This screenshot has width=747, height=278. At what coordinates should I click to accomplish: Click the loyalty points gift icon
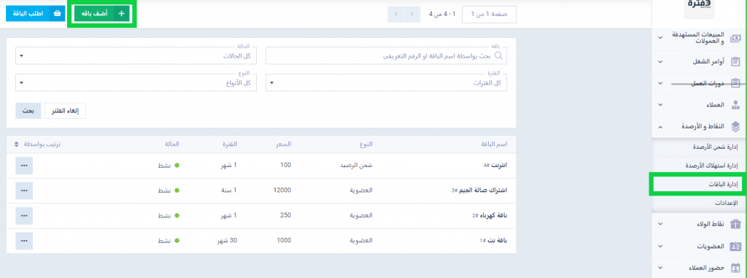click(x=735, y=224)
